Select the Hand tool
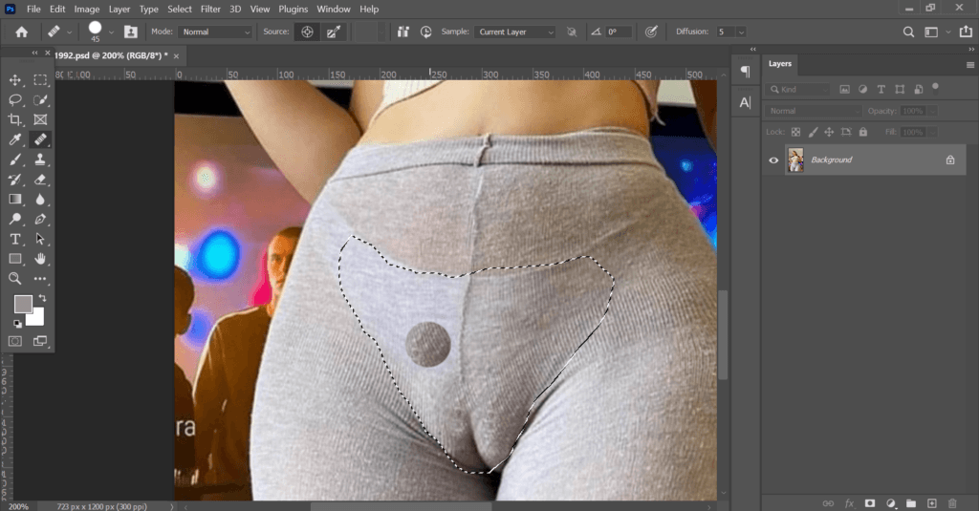Viewport: 979px width, 511px height. pos(40,259)
